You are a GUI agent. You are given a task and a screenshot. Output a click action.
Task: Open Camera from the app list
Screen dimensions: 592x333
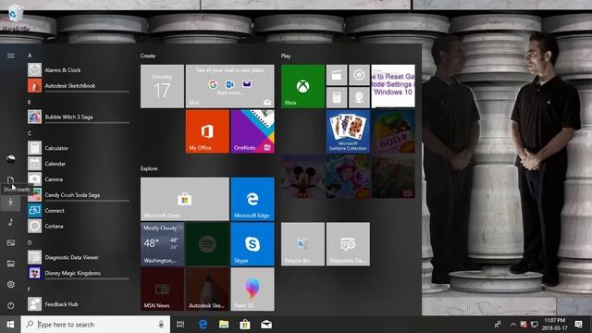click(x=79, y=179)
